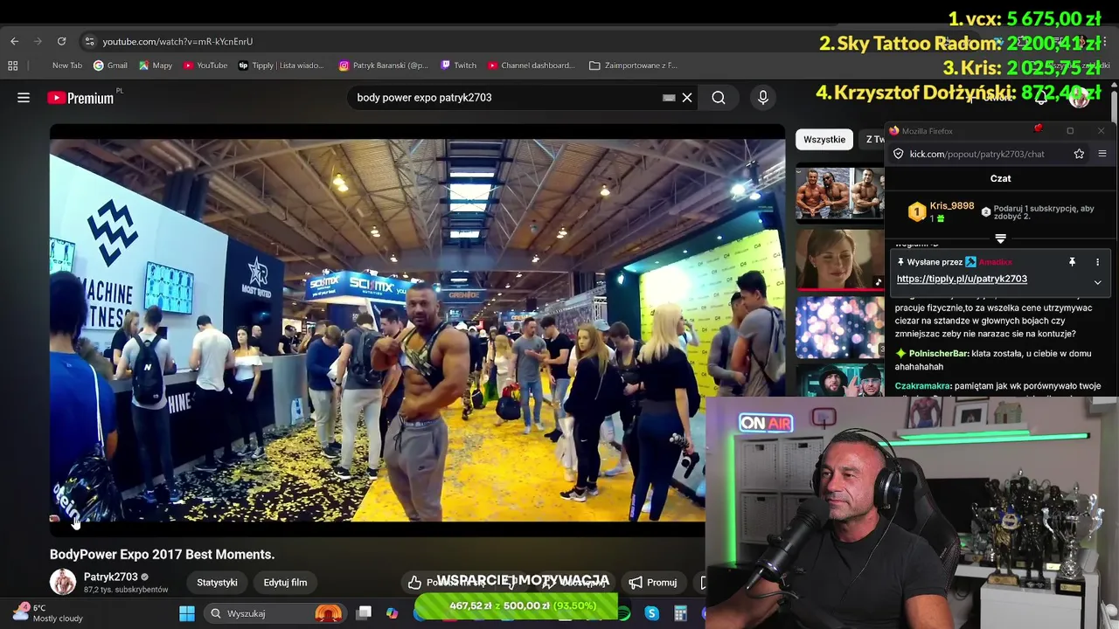Clear the YouTube search field with X
1119x629 pixels.
pyautogui.click(x=687, y=98)
